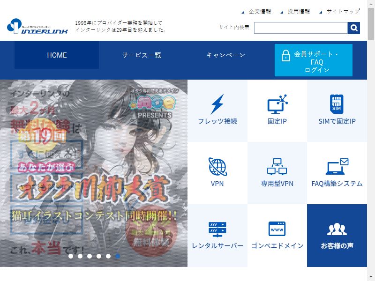Viewport: 375px width, 281px height.
Task: Click the 1995年にプロバイダー業務 tagline text
Action: pyautogui.click(x=120, y=26)
